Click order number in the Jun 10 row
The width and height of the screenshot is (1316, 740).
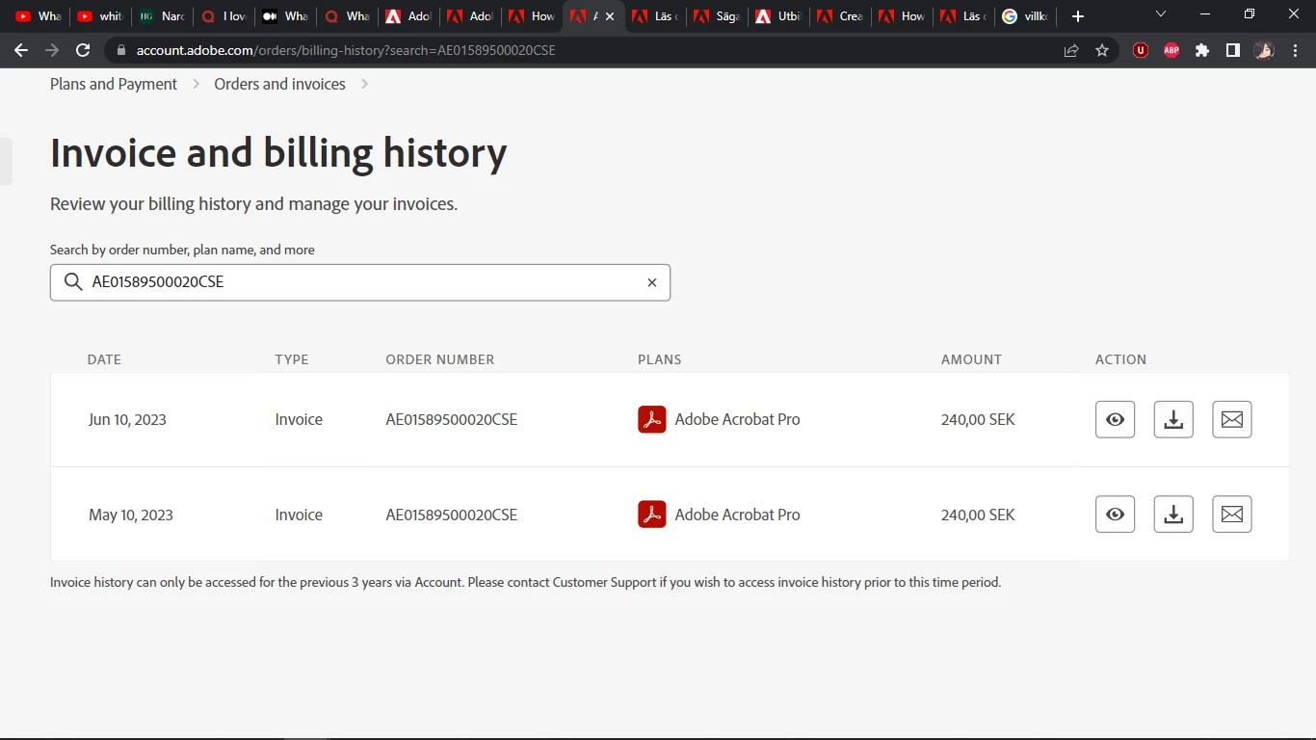[x=451, y=419]
